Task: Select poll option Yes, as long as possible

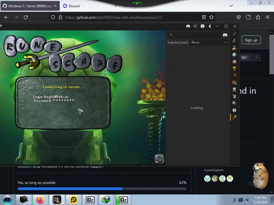Action: click(36, 183)
